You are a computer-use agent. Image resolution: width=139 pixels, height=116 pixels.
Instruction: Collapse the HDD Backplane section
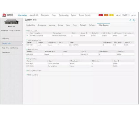point(27,40)
